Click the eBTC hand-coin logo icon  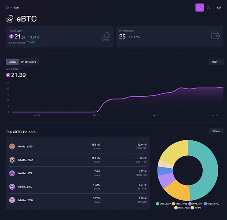(10, 19)
